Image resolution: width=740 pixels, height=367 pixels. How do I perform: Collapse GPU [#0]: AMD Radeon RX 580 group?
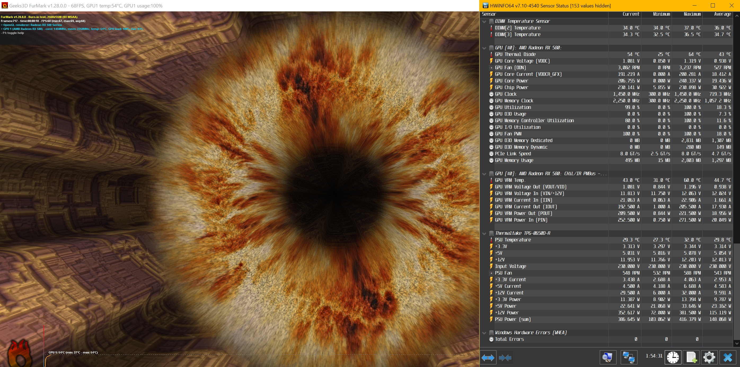pos(484,48)
